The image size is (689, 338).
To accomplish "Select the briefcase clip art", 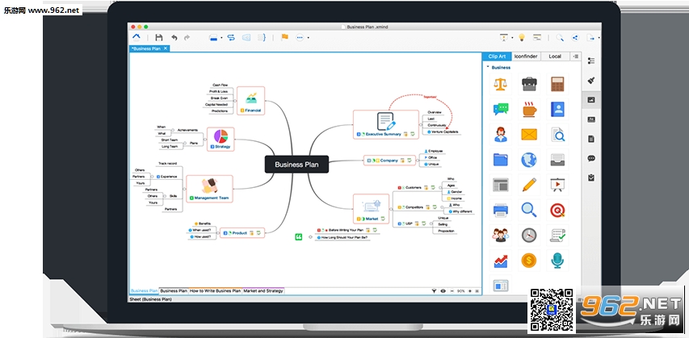I will pos(528,84).
